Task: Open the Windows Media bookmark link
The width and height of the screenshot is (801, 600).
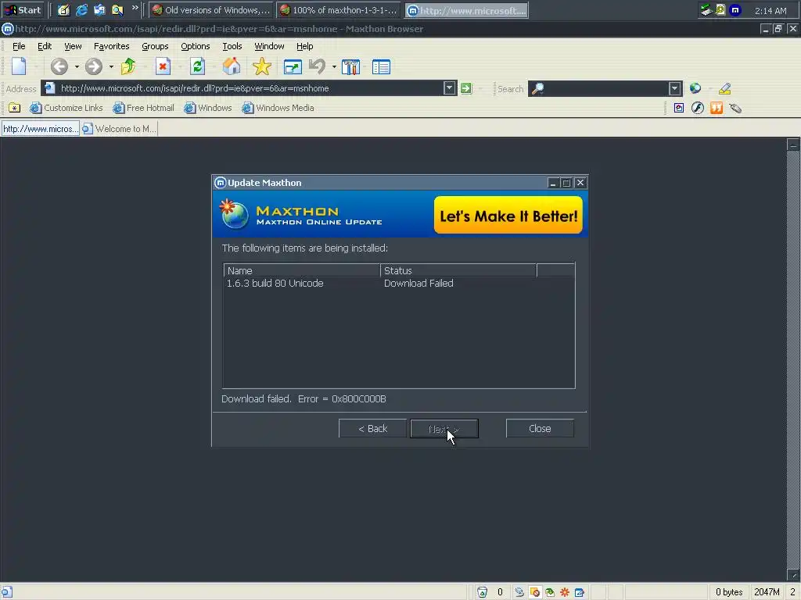Action: [x=278, y=108]
